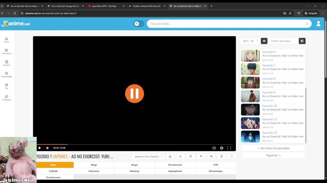Select the Mixdrop server tab
This screenshot has width=327, height=183.
coord(134,171)
